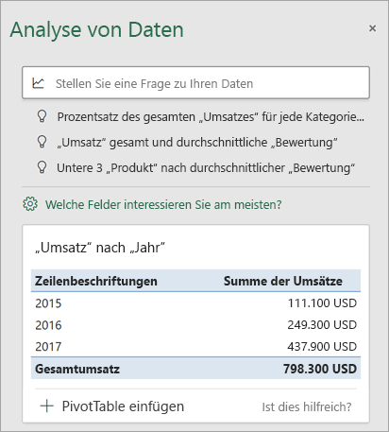
Task: Click the card title 'Umsatz nach Jahr'
Action: tap(100, 248)
